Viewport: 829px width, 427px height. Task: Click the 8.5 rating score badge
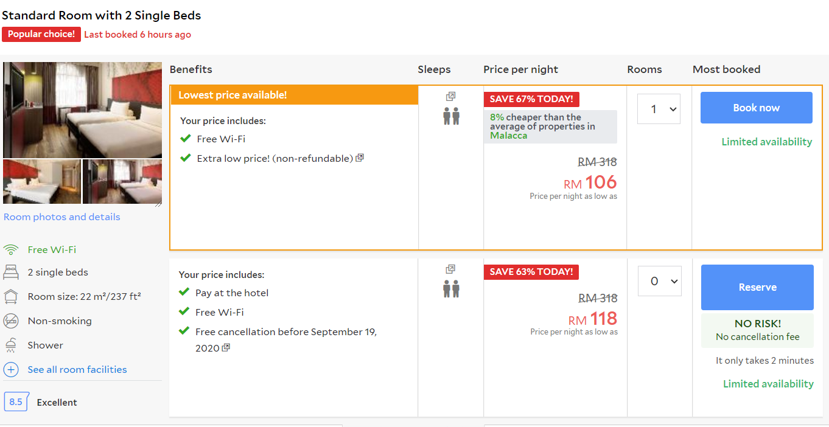tap(16, 402)
